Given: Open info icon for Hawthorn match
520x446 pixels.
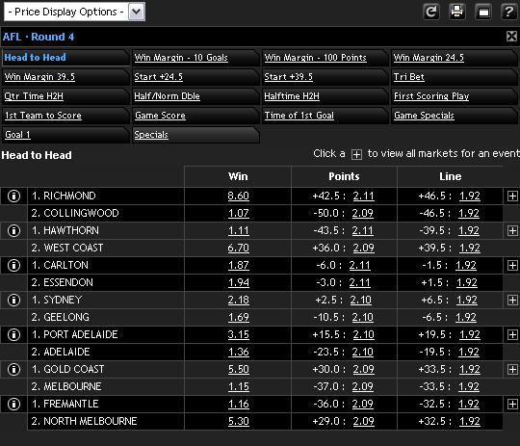Looking at the screenshot, I should pyautogui.click(x=13, y=230).
